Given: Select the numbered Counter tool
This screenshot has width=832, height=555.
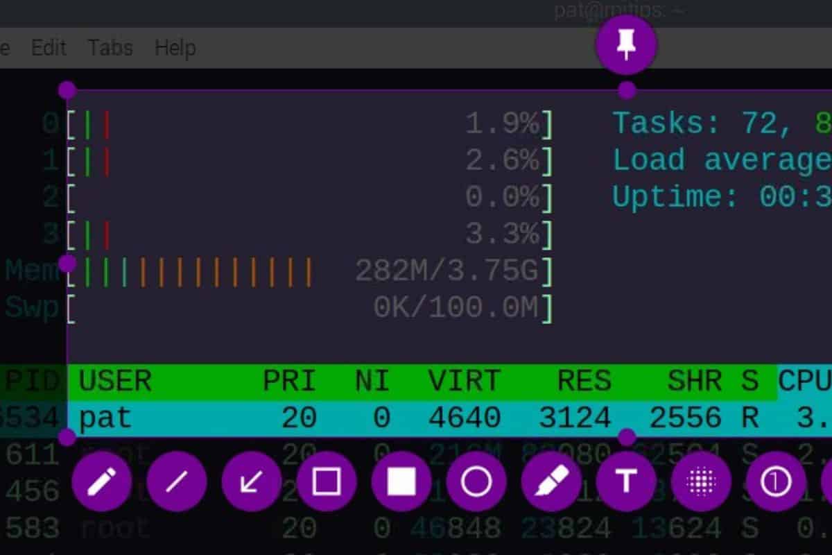Looking at the screenshot, I should [777, 481].
